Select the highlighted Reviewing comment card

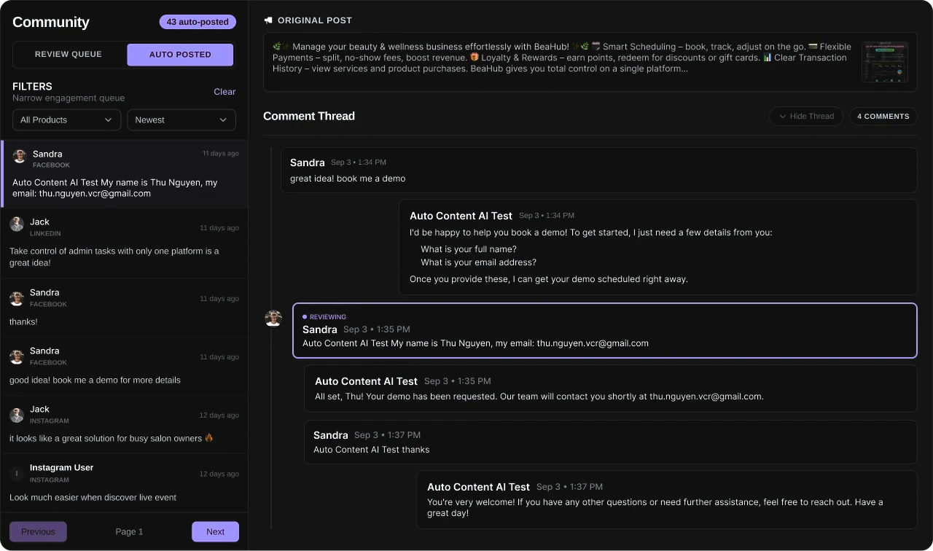coord(604,331)
